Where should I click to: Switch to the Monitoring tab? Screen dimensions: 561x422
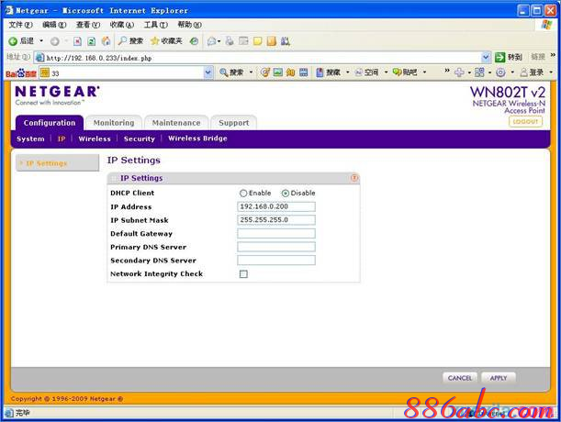[114, 123]
